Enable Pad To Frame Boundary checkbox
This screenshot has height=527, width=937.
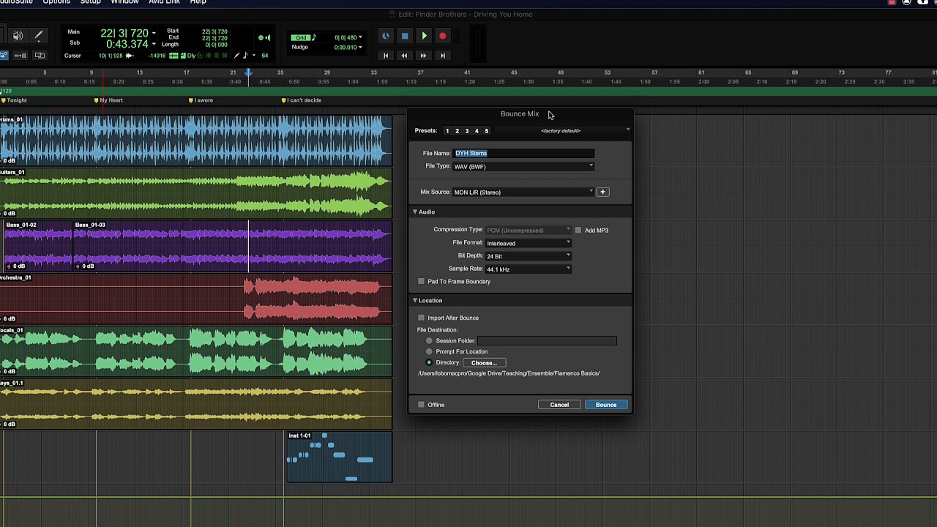pyautogui.click(x=421, y=282)
